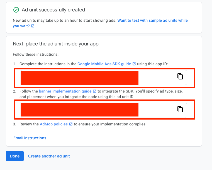The width and height of the screenshot is (212, 170).
Task: Click Create another ad unit
Action: 49,156
